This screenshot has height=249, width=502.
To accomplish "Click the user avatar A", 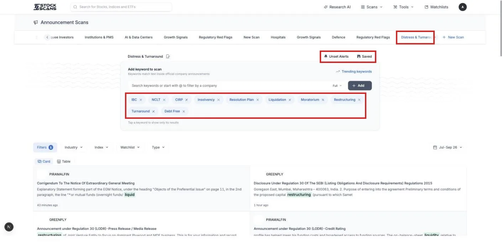I will point(462,7).
